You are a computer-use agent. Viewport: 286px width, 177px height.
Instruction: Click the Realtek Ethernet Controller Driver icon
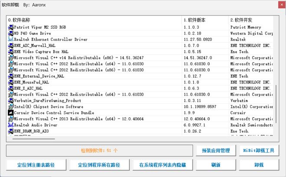pos(11,39)
